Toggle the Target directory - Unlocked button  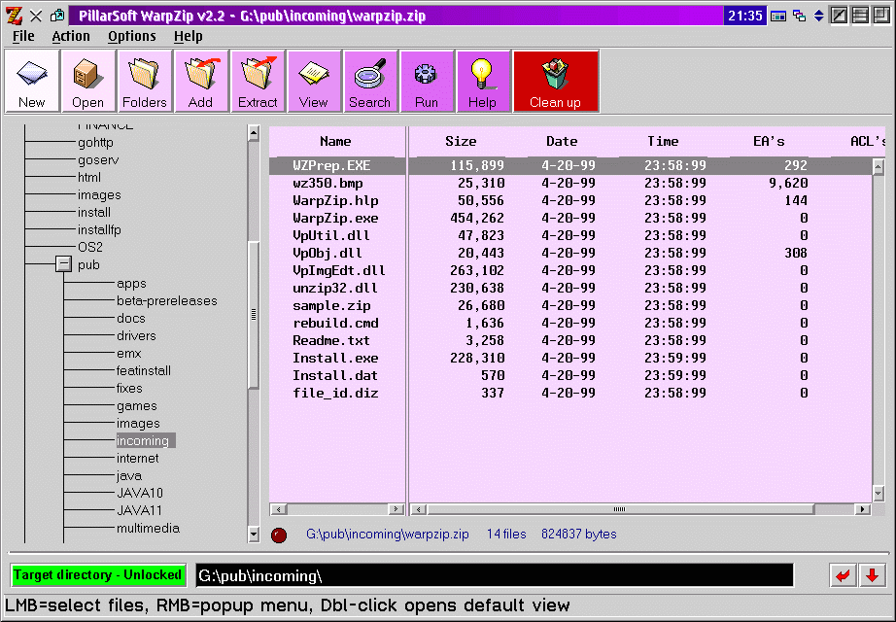click(98, 574)
